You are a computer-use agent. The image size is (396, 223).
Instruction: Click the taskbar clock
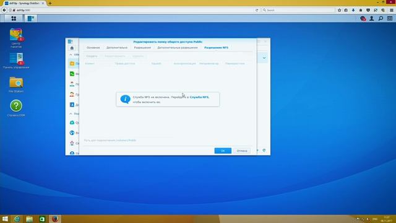(x=387, y=219)
